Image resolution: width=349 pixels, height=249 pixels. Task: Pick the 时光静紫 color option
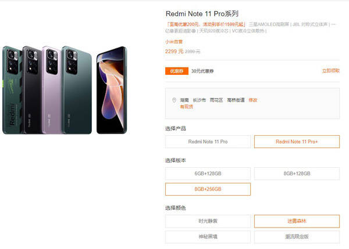tap(208, 221)
